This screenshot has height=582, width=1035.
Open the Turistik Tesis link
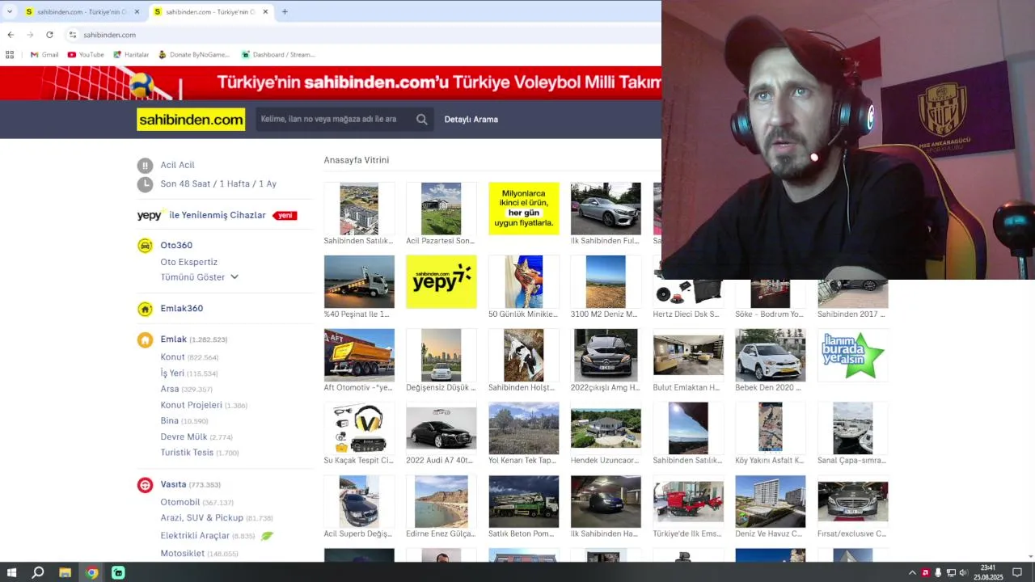click(187, 453)
